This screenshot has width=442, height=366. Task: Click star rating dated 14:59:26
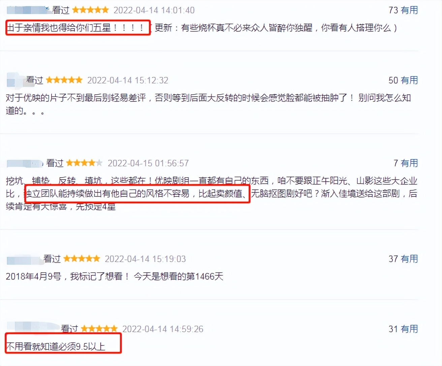pyautogui.click(x=99, y=329)
